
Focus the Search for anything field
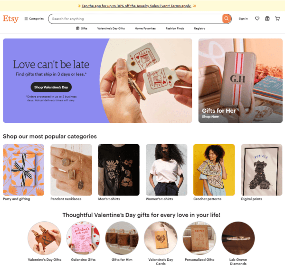135,19
